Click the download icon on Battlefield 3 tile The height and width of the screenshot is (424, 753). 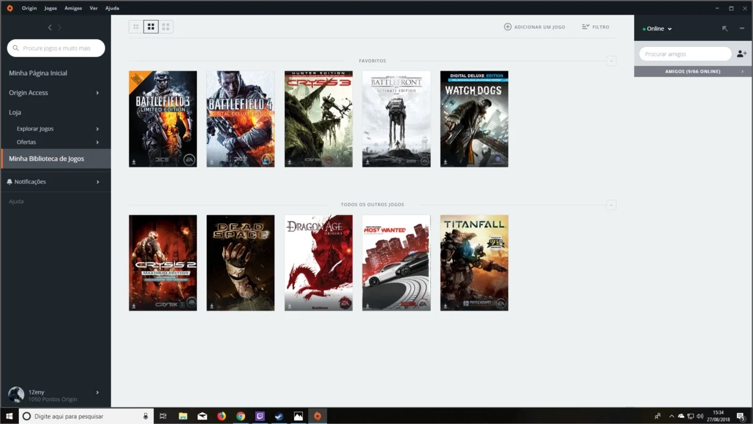134,161
